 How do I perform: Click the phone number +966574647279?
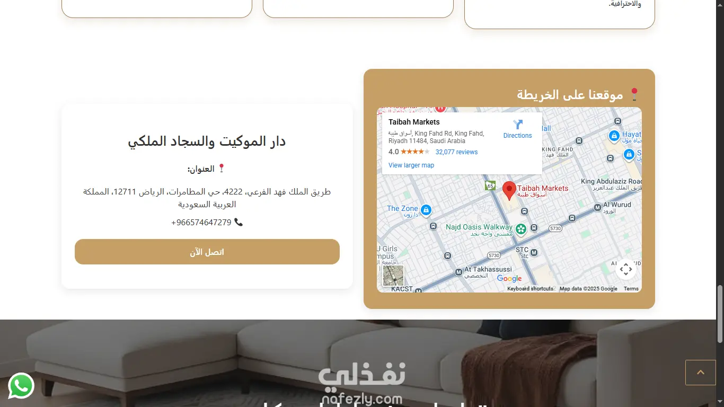click(x=201, y=222)
